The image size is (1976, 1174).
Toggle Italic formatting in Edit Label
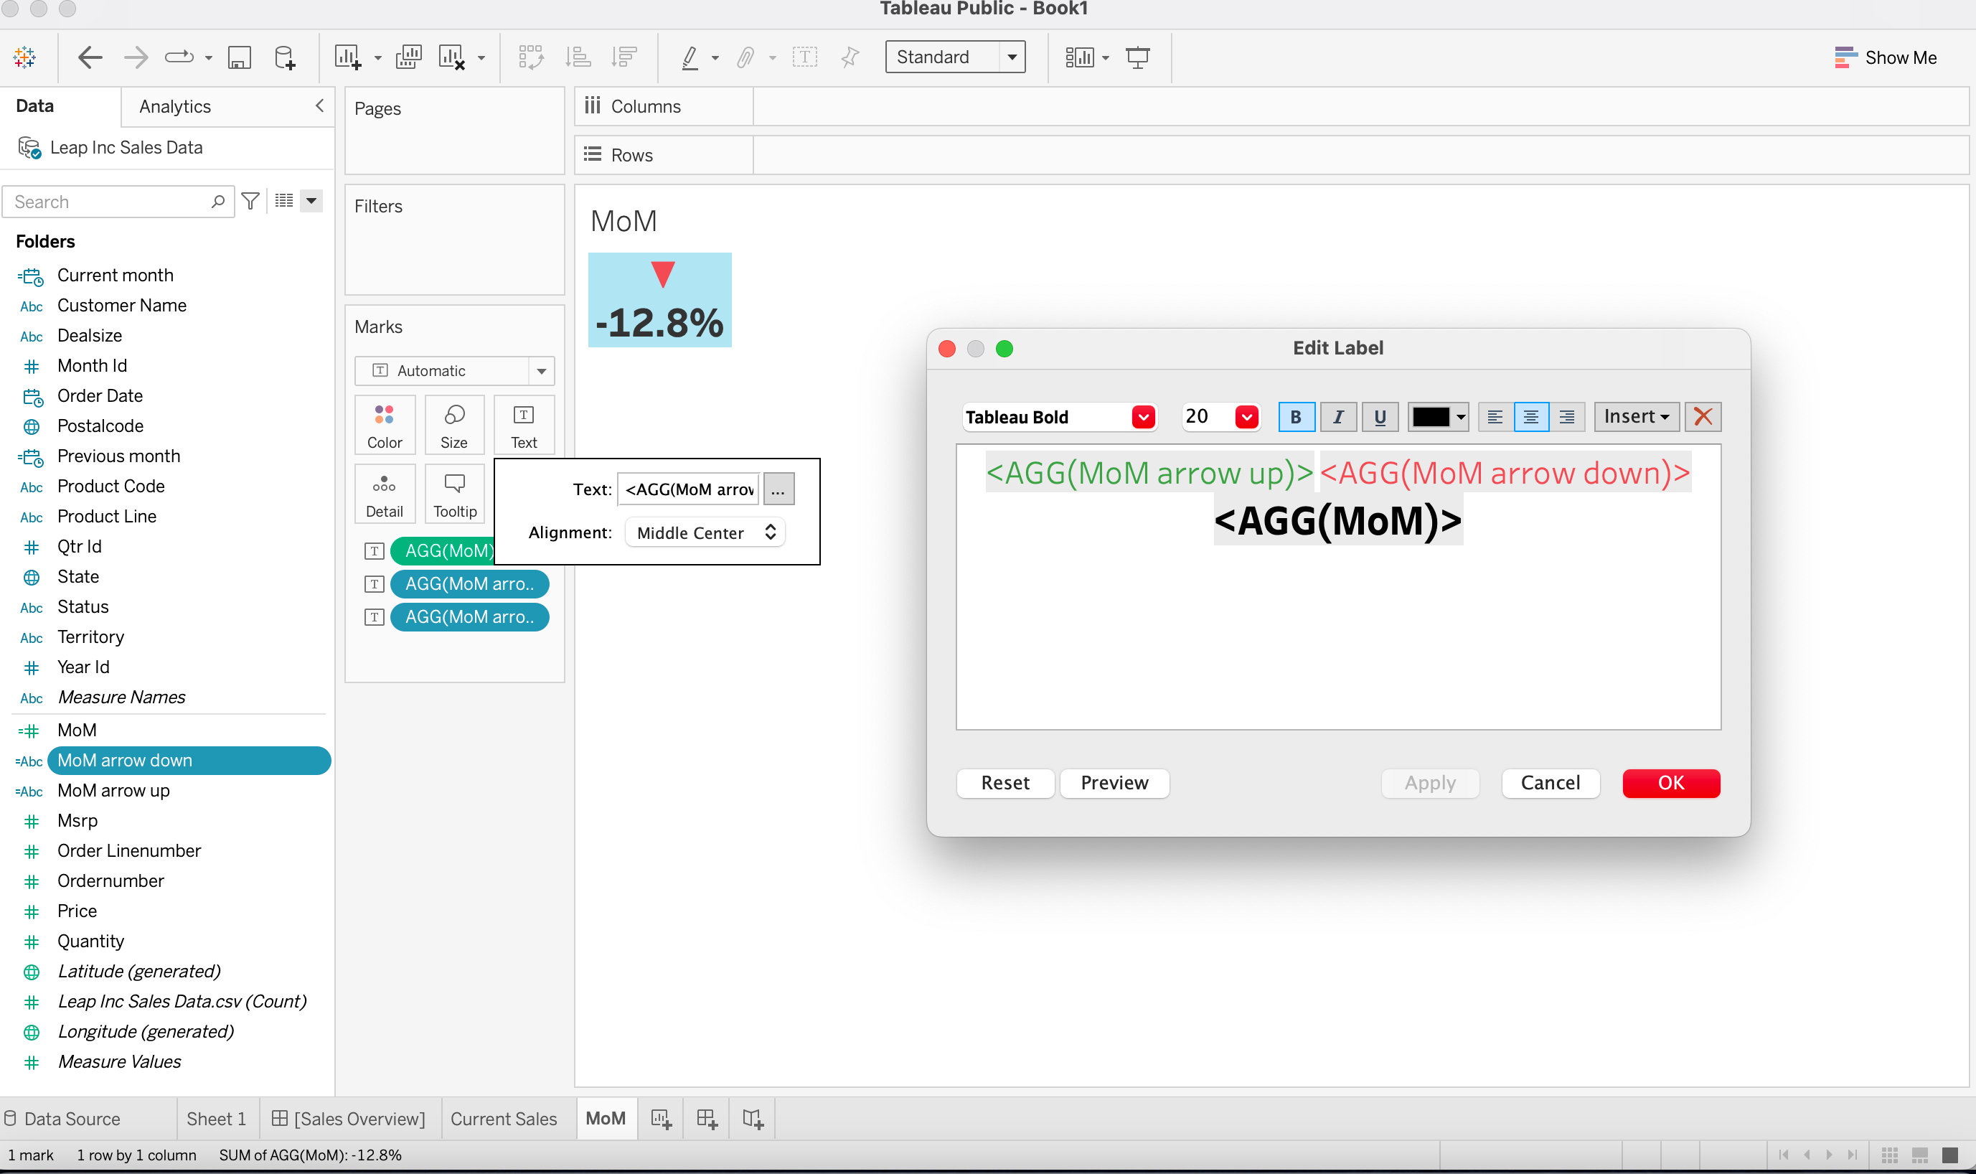pos(1337,417)
